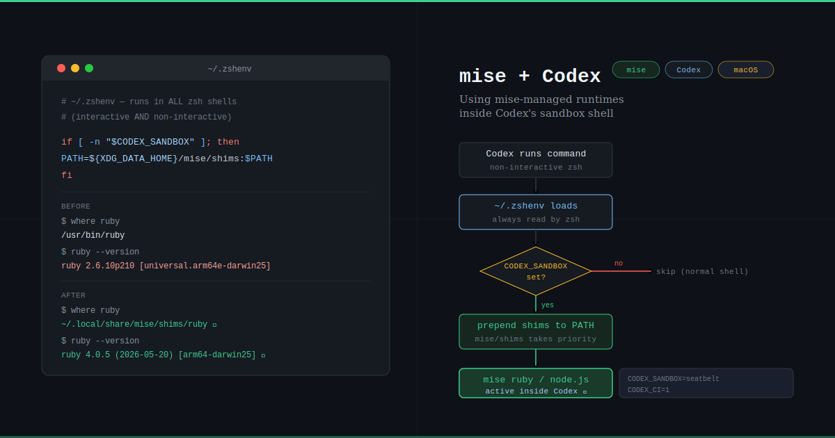
Task: Click the '/usr/bin/ruby' output line
Action: click(x=93, y=236)
